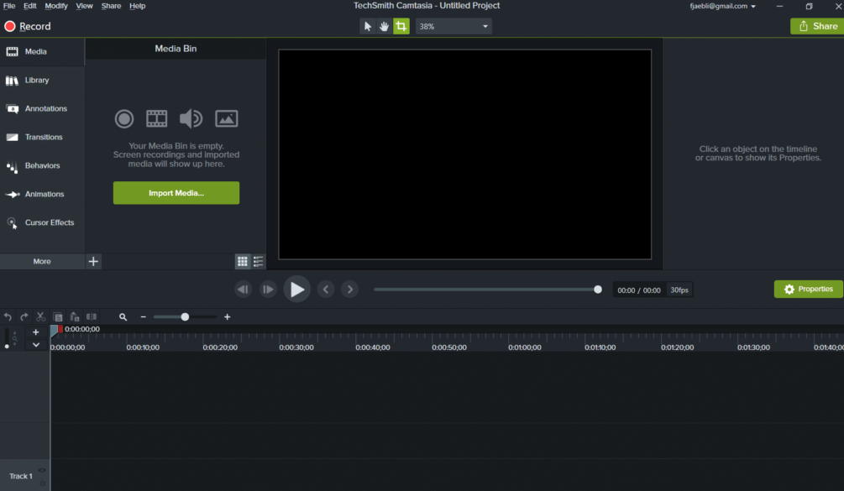Switch Media Bin to thumbnail grid view
Image resolution: width=844 pixels, height=491 pixels.
click(x=242, y=261)
